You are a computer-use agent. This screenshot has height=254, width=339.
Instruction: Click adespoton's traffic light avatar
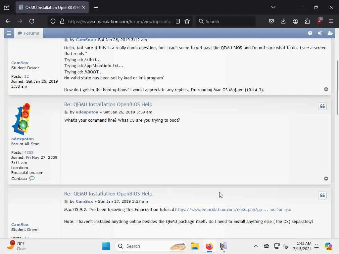(x=21, y=119)
